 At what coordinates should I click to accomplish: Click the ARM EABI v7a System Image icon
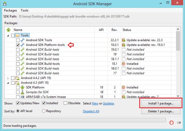click(22, 97)
